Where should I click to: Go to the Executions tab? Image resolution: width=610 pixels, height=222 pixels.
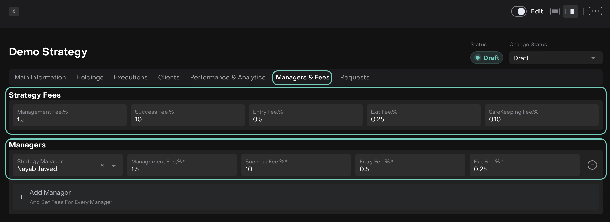(131, 77)
